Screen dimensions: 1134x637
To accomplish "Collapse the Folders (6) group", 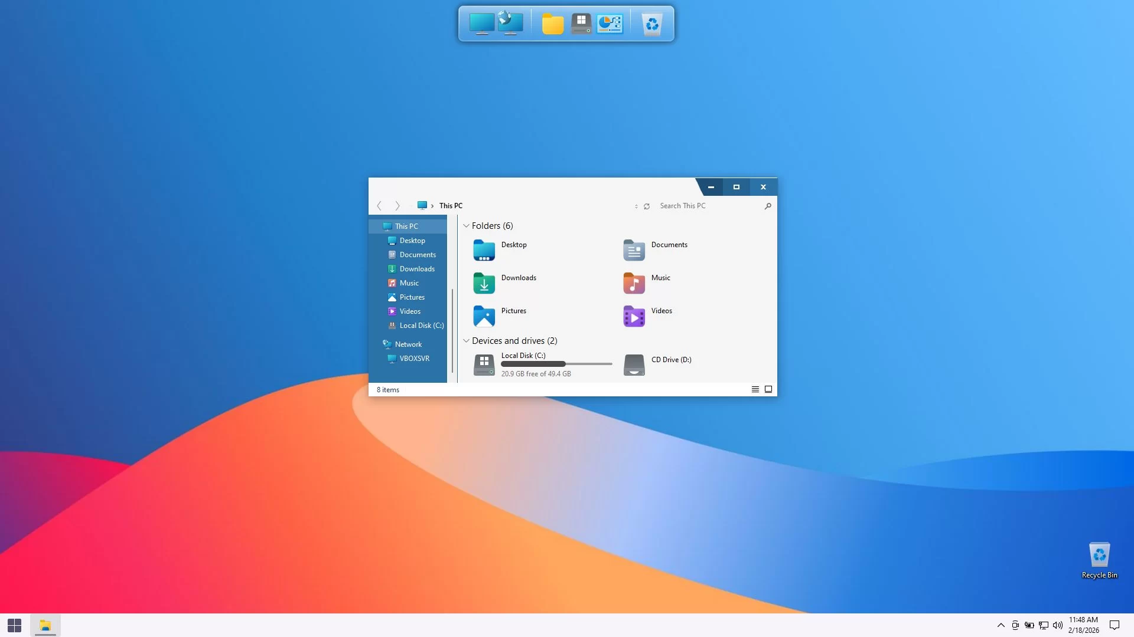I will click(466, 226).
